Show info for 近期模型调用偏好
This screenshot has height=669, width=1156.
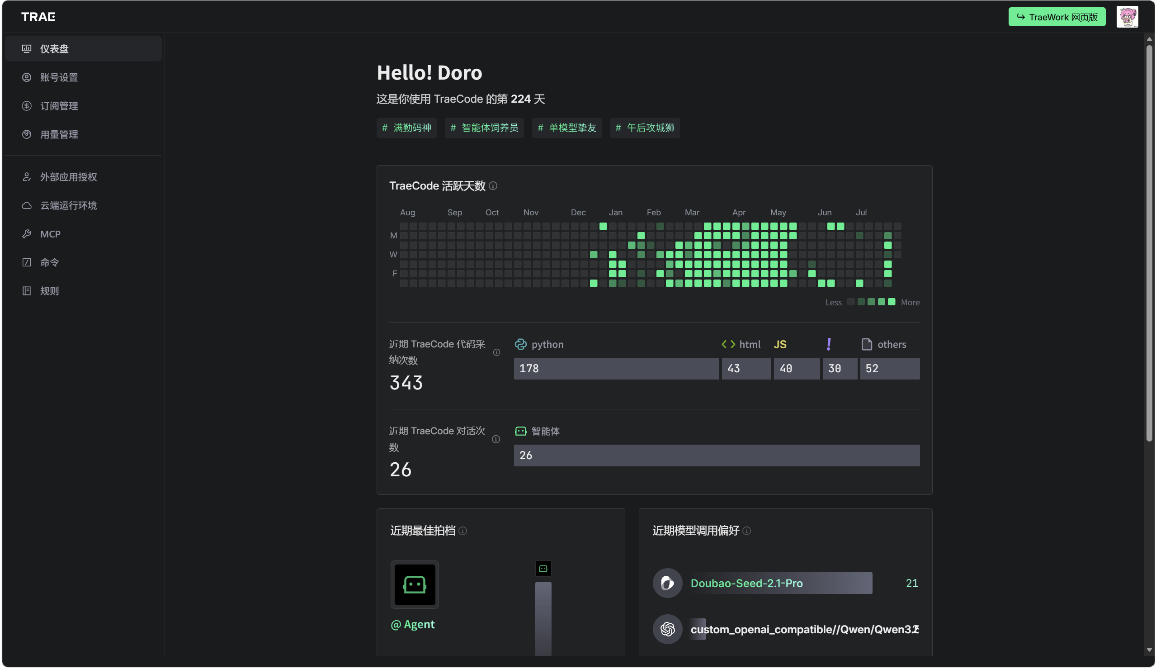[x=746, y=531]
